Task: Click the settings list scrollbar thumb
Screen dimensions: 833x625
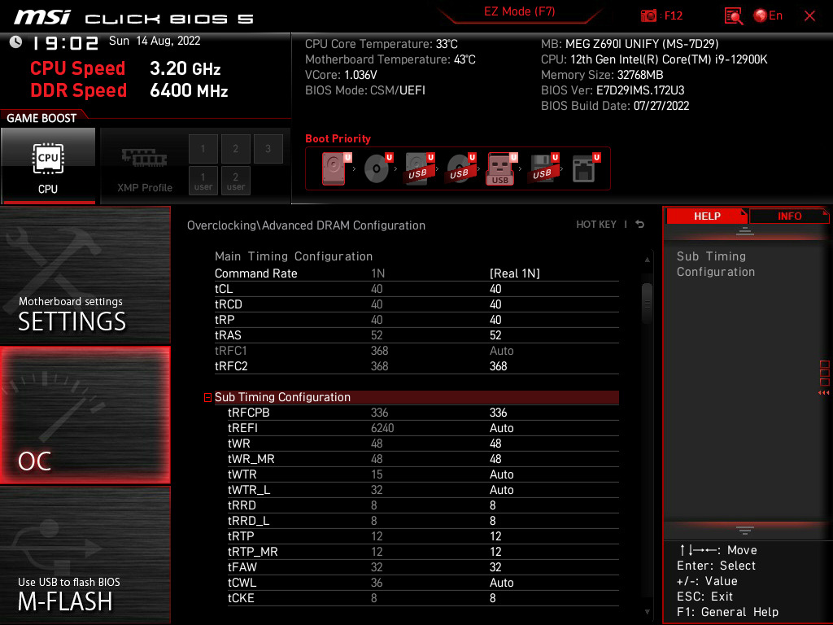Action: pyautogui.click(x=647, y=303)
